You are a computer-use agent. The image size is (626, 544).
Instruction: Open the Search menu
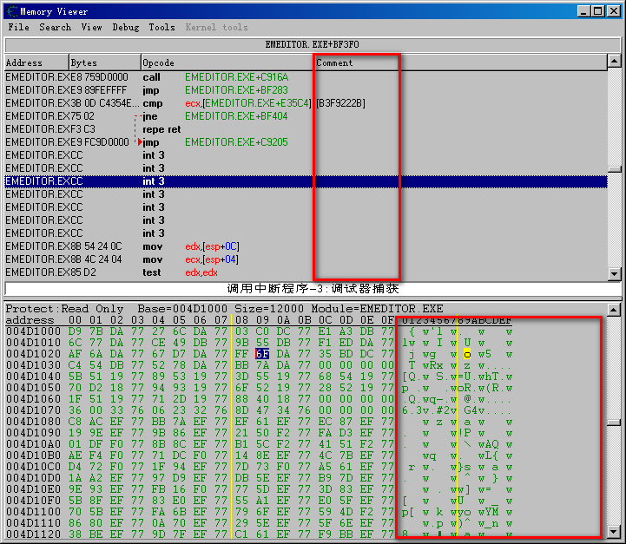click(x=55, y=28)
